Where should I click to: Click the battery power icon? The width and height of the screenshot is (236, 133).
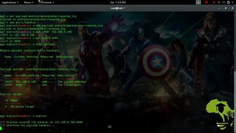(229, 3)
